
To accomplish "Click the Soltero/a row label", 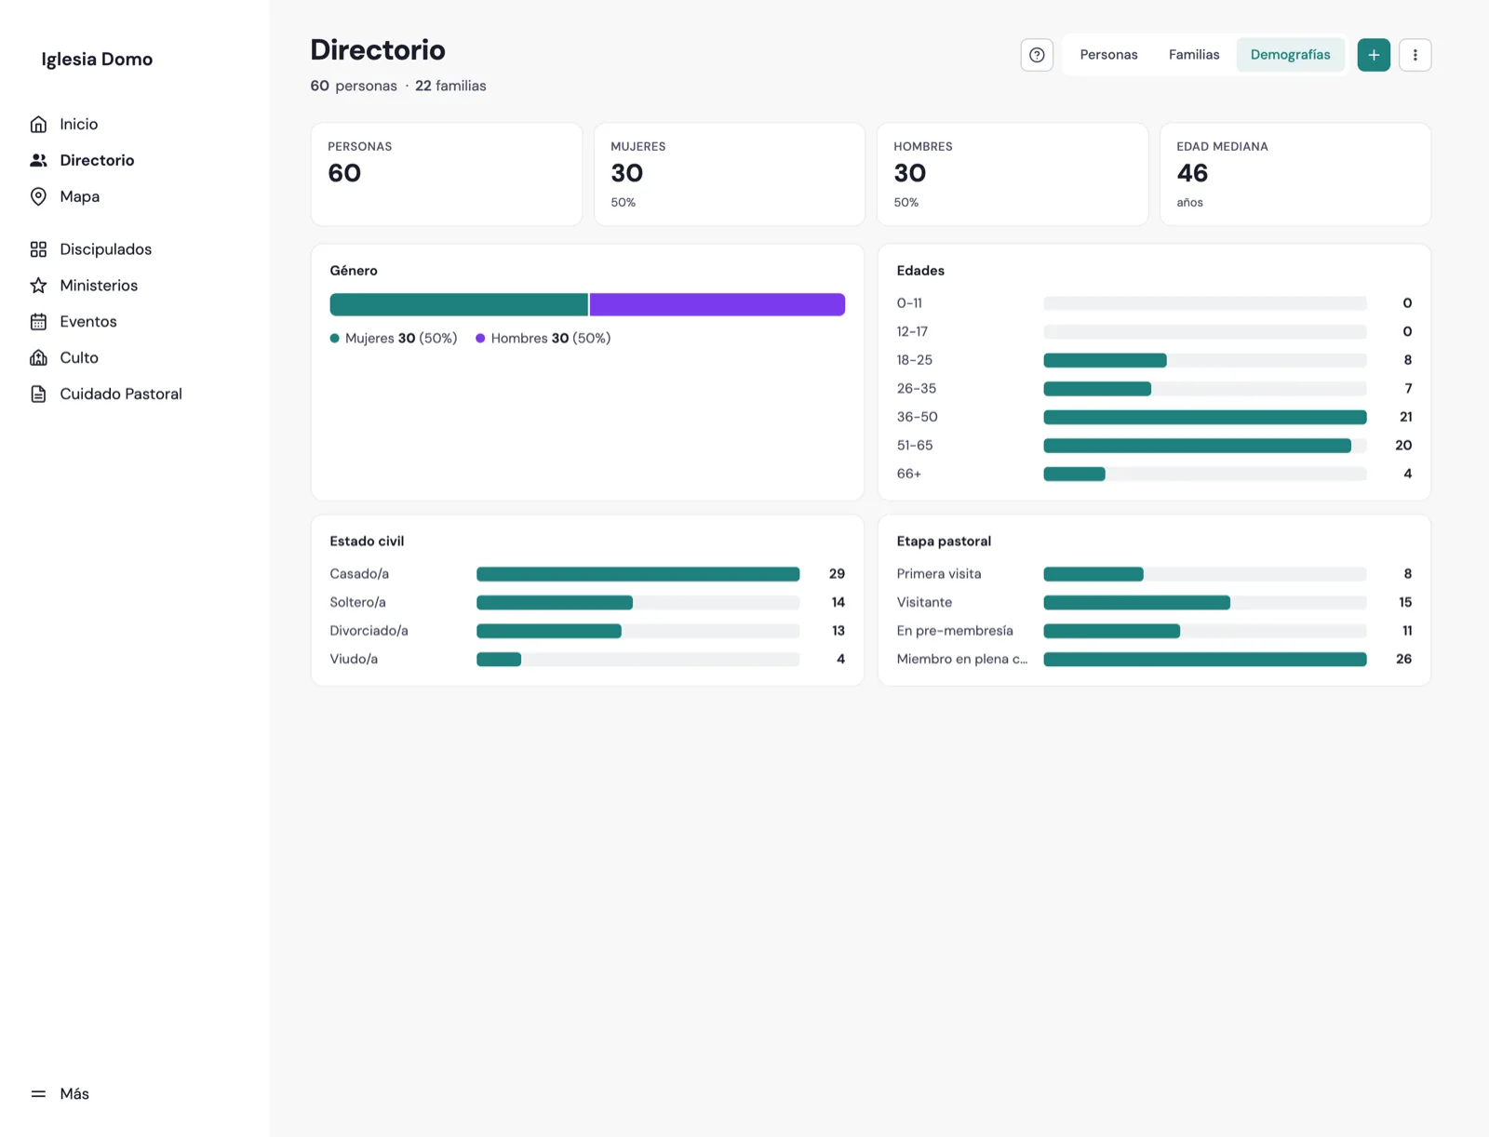I will pyautogui.click(x=357, y=603).
